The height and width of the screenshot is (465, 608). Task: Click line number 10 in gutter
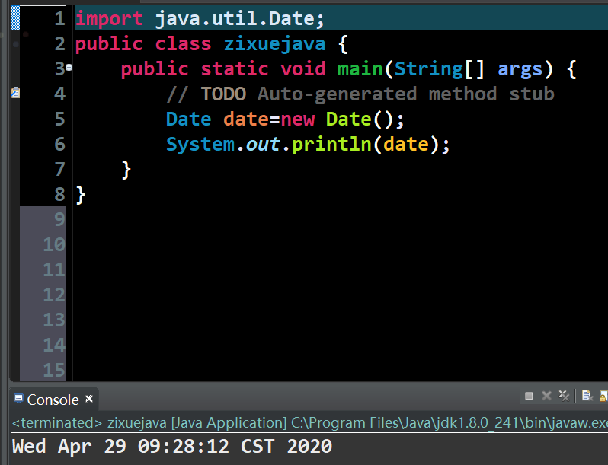tap(54, 244)
